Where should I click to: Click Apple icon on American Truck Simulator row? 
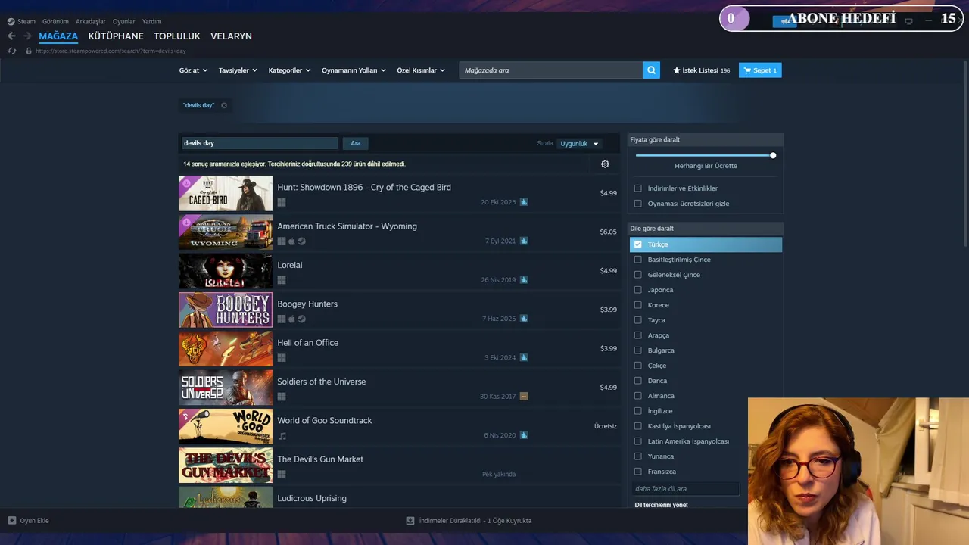pyautogui.click(x=291, y=241)
